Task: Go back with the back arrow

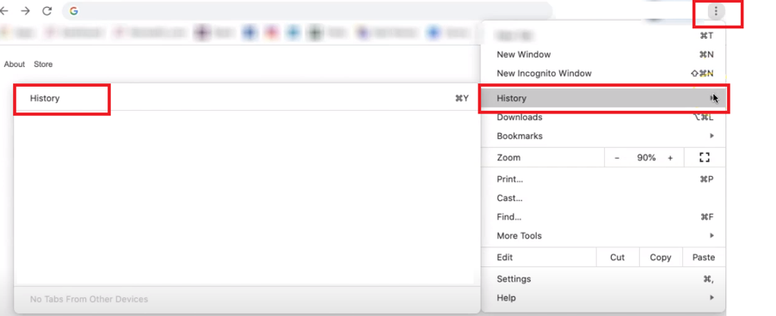Action: coord(4,11)
